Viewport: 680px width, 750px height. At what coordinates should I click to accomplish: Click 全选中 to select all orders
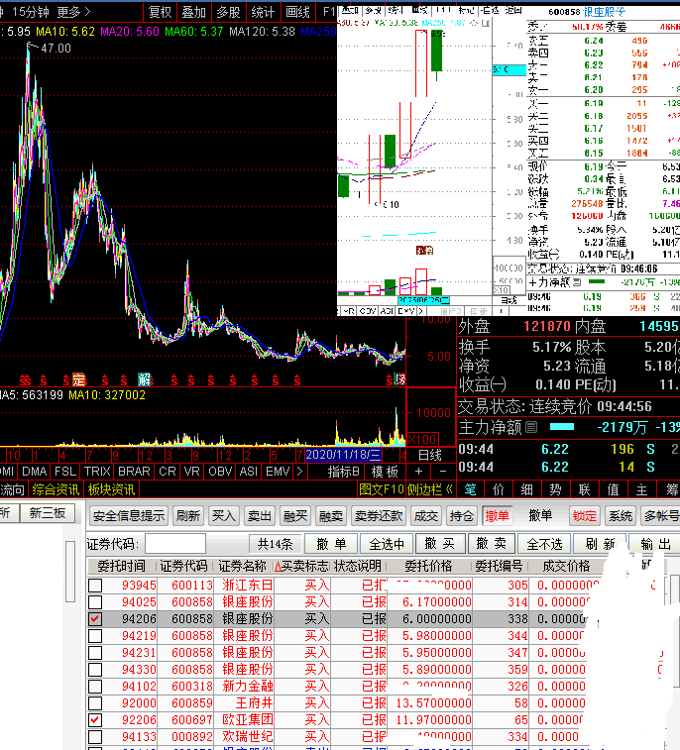[x=387, y=544]
